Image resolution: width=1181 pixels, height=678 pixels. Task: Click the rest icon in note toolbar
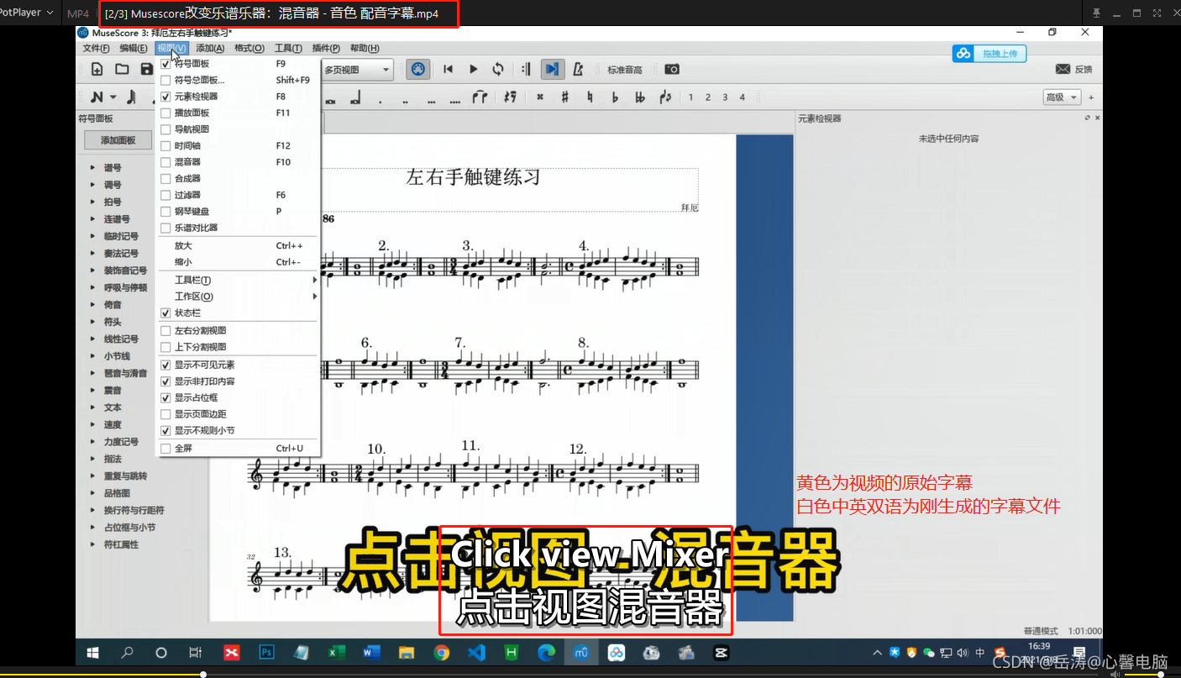[x=510, y=97]
